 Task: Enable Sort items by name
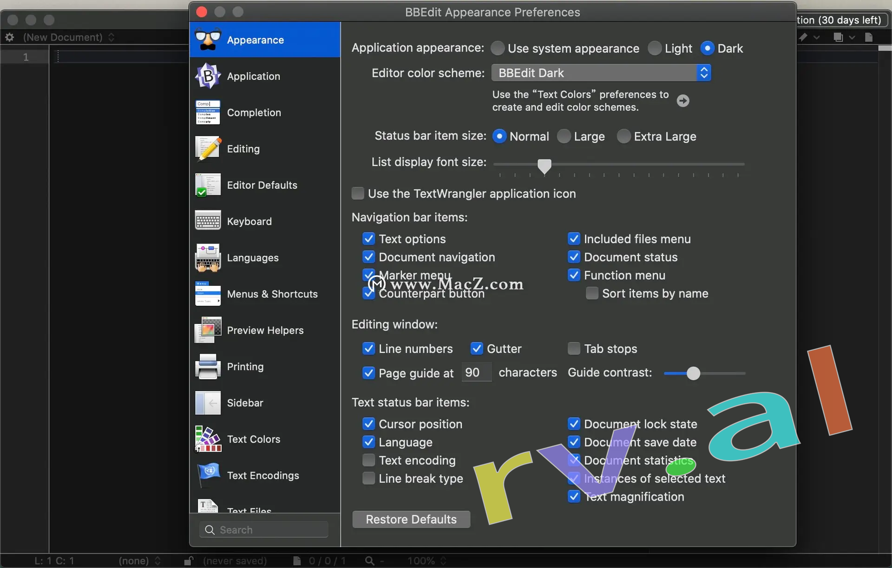tap(592, 293)
